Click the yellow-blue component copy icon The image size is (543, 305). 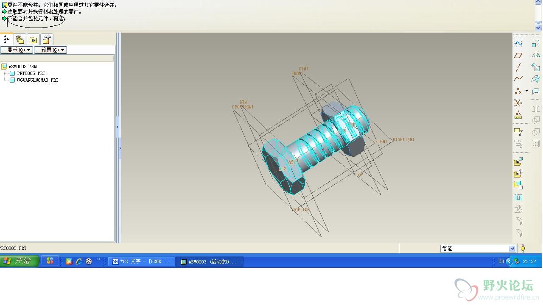(x=518, y=185)
